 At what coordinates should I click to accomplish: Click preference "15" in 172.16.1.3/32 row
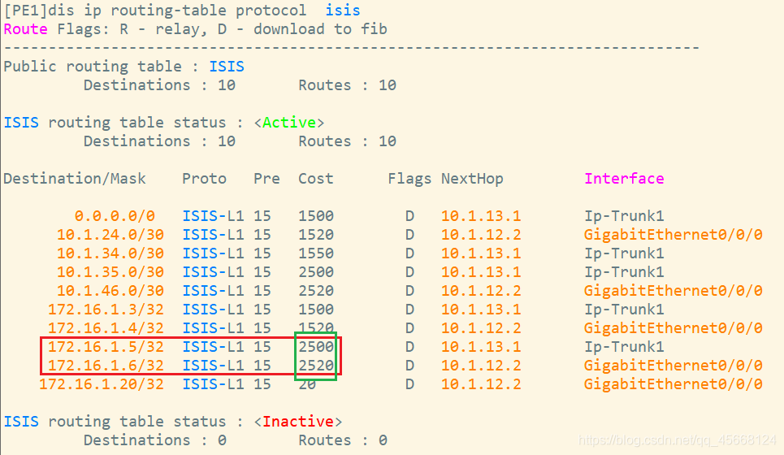click(262, 310)
